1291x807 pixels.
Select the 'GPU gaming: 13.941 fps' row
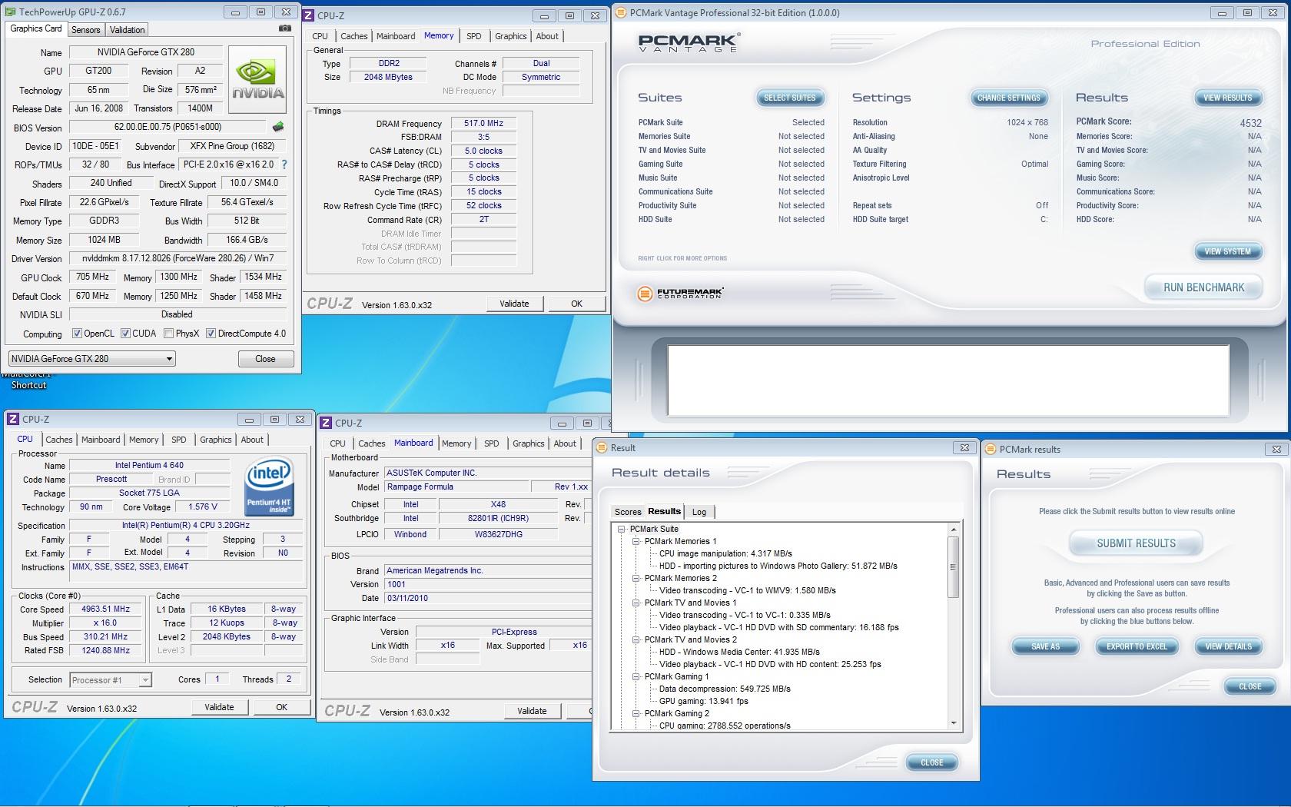tap(703, 701)
